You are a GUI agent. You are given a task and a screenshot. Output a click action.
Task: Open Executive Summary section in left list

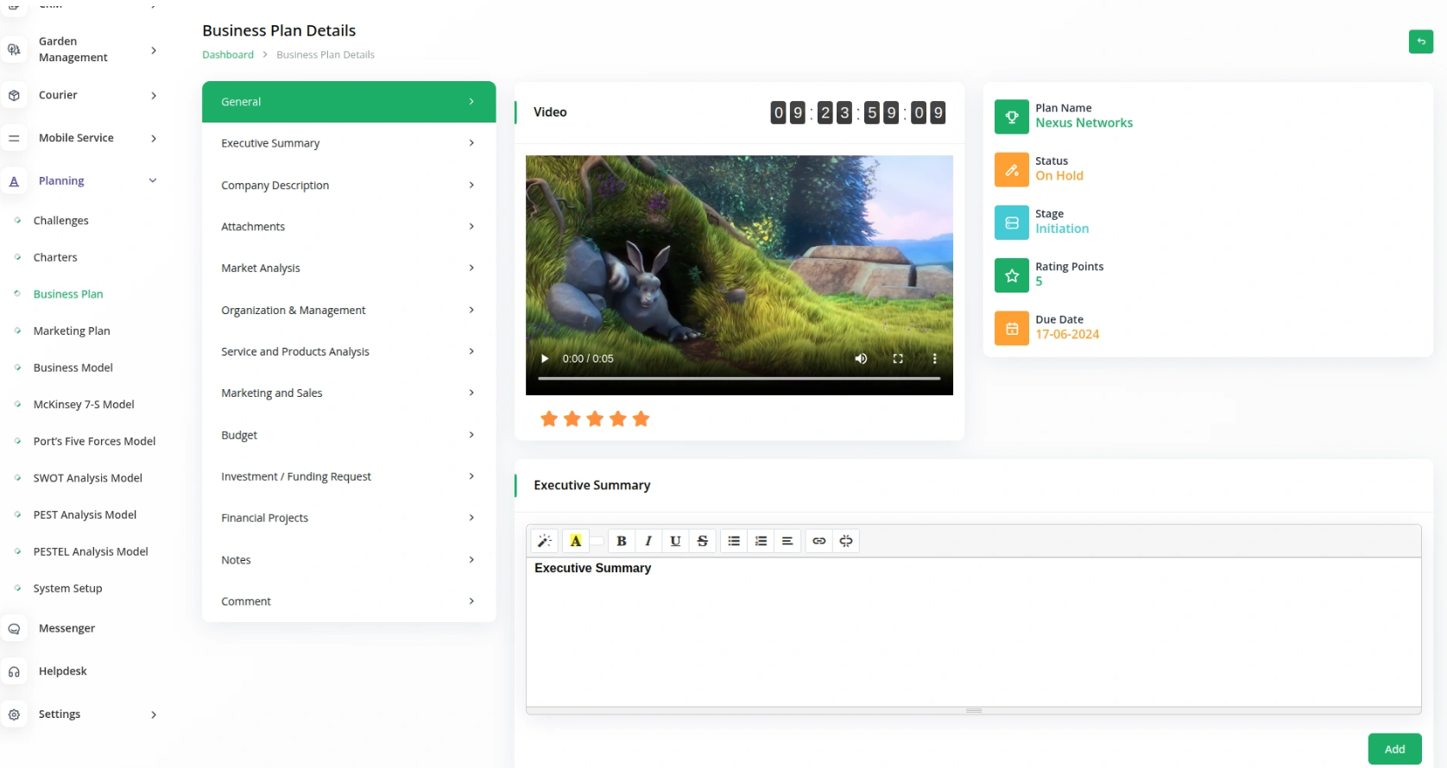pyautogui.click(x=349, y=143)
